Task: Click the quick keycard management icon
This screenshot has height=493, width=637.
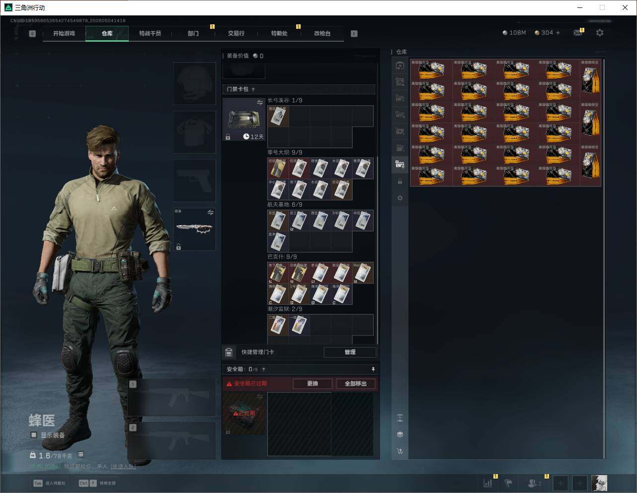Action: pos(229,352)
